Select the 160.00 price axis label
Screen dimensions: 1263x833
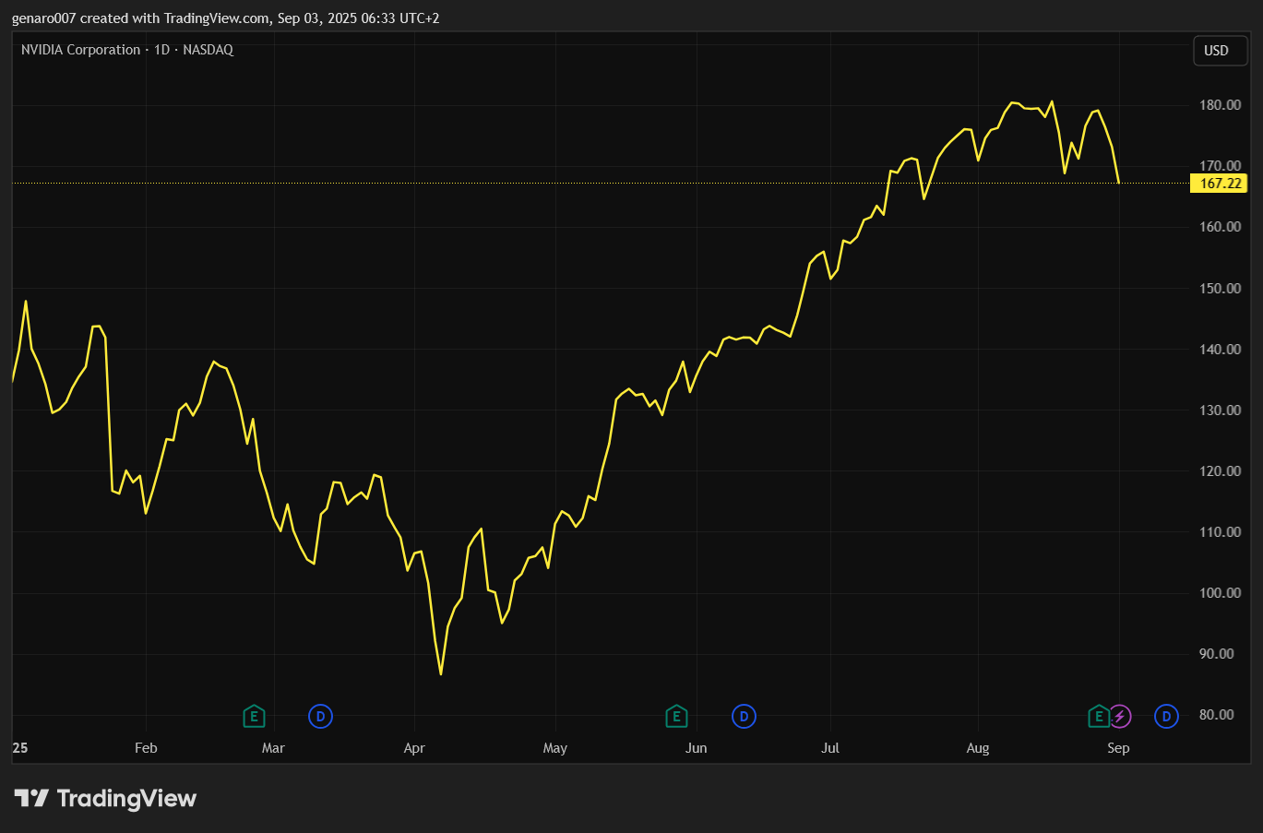click(x=1220, y=227)
